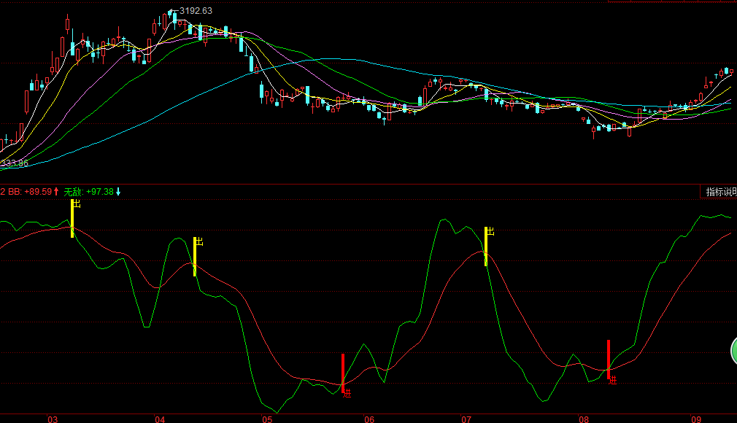The width and height of the screenshot is (737, 423).
Task: Select the 无敌: +97.38 indicator label
Action: click(x=88, y=192)
